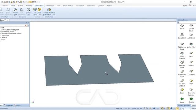The image size is (196, 110).
Task: Pick the Double catalog item
Action: [x=191, y=100]
